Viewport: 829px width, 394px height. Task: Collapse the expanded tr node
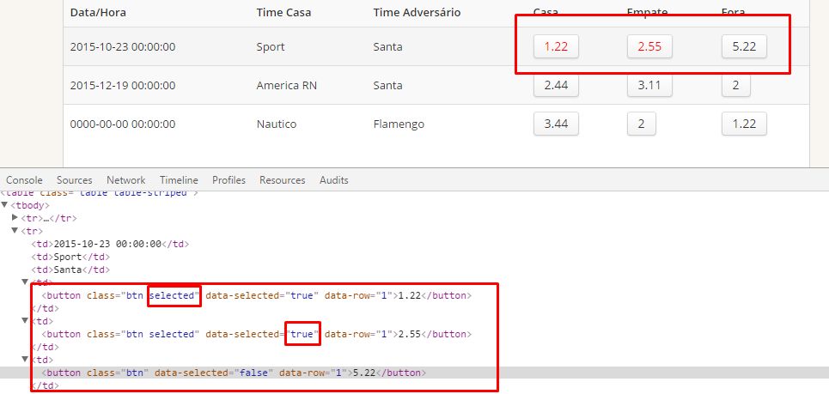(x=15, y=231)
